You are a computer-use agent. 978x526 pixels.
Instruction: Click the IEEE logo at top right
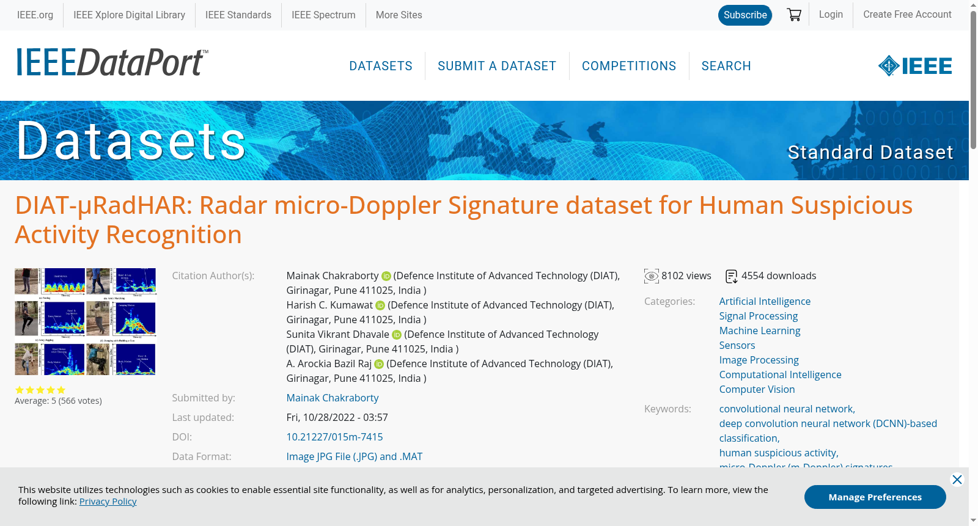915,66
